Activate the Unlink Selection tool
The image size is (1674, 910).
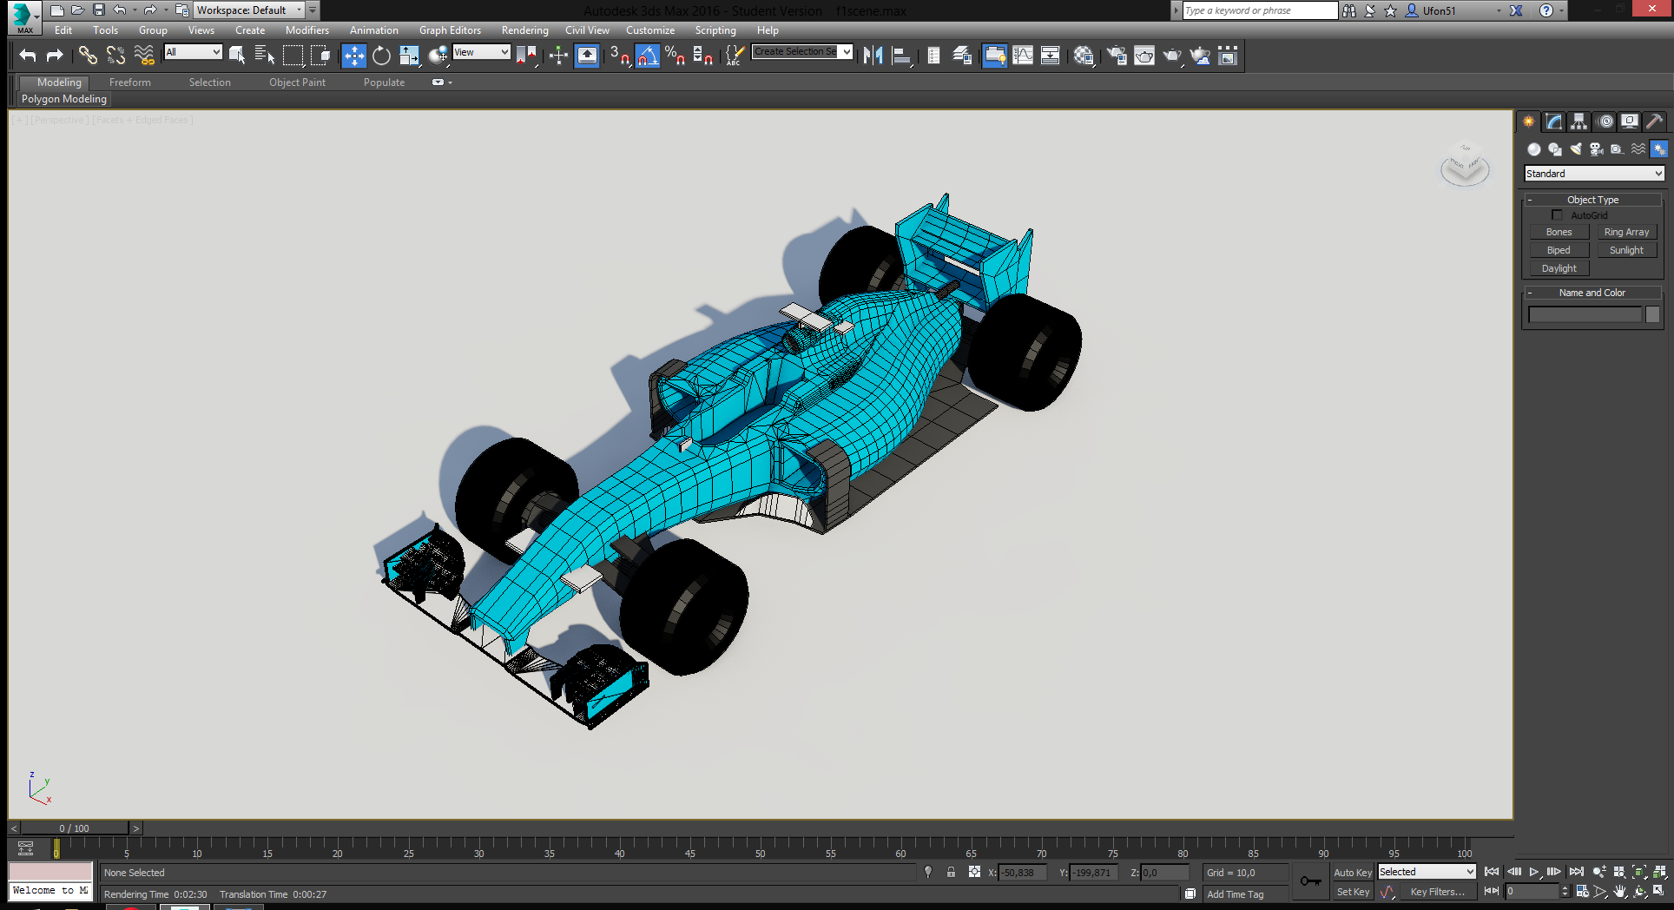click(115, 56)
